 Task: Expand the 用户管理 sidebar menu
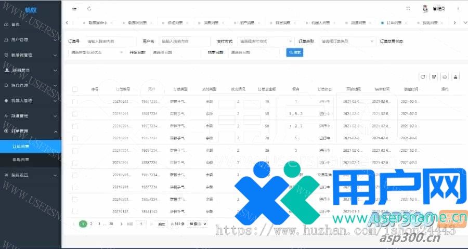tap(30, 40)
